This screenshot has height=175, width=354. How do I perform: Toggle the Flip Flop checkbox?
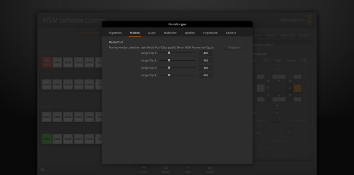[293, 120]
